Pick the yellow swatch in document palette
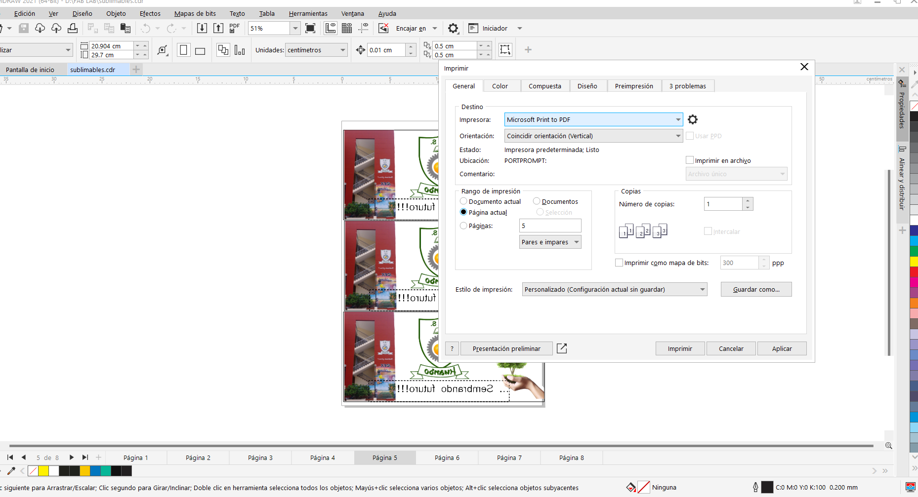Screen dimensions: 918x497 coord(43,471)
